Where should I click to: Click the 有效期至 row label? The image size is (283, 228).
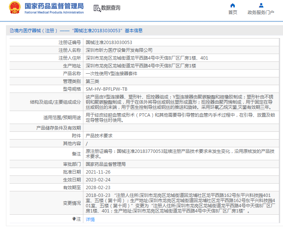point(72,188)
